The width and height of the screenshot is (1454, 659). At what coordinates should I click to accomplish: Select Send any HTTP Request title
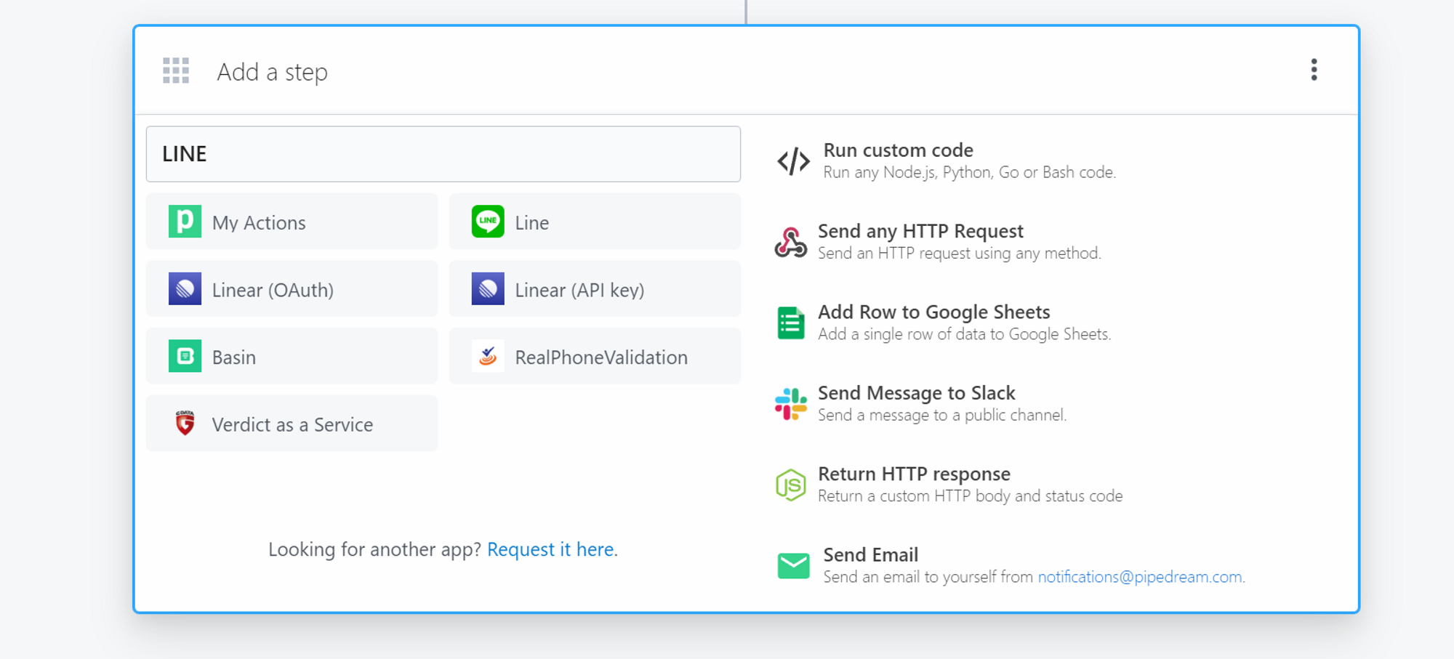920,231
